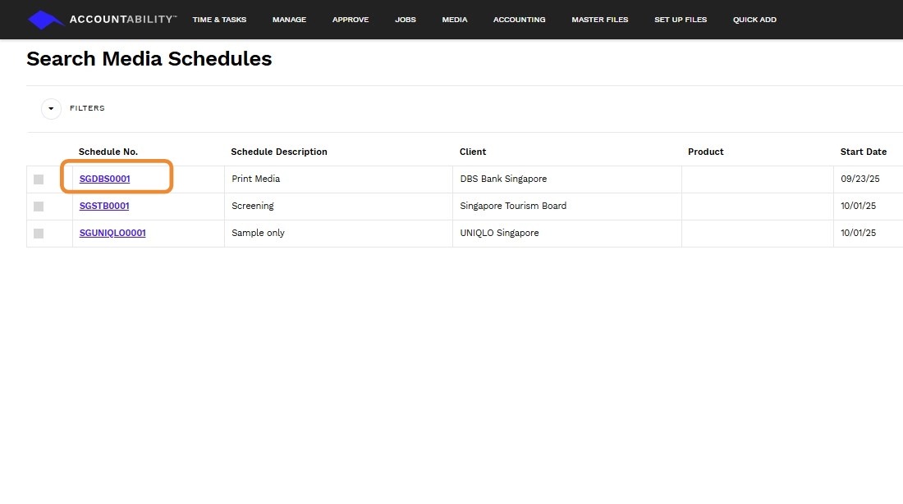Image resolution: width=903 pixels, height=504 pixels.
Task: Click the Accountability logo icon
Action: (x=45, y=20)
